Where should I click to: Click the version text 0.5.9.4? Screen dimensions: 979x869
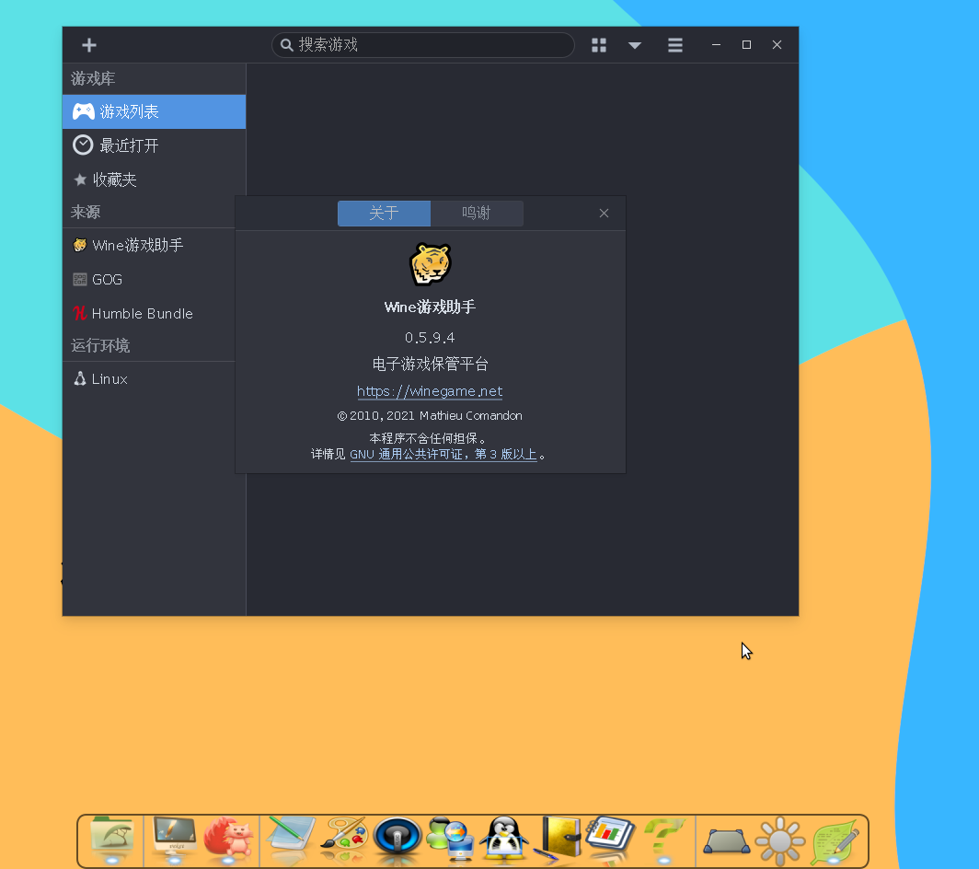(430, 337)
